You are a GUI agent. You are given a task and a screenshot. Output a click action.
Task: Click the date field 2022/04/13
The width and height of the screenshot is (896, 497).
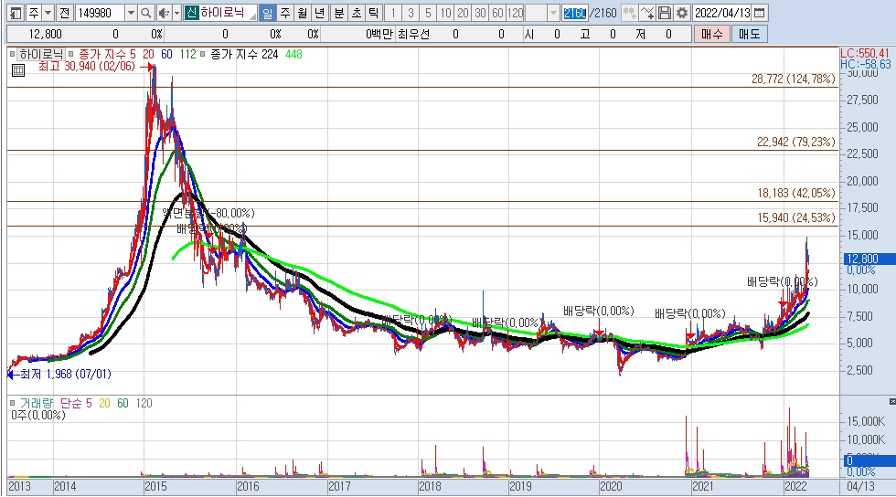coord(722,13)
